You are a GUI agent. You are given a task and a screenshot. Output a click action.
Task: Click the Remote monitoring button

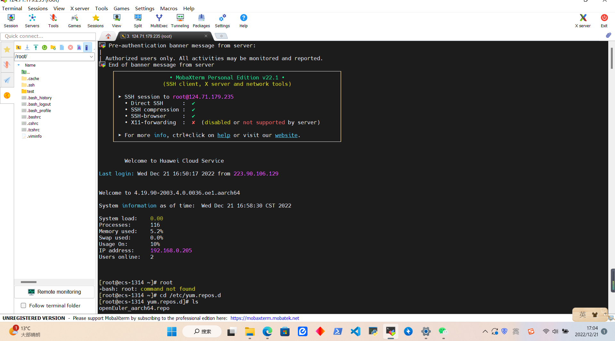point(54,292)
